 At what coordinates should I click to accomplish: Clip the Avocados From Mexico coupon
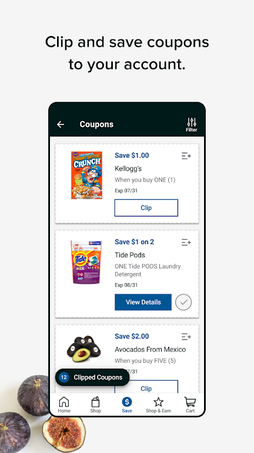click(x=146, y=387)
